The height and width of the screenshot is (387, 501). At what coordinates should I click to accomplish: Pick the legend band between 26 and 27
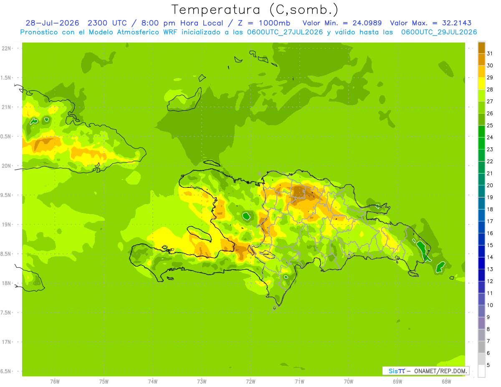coord(481,107)
